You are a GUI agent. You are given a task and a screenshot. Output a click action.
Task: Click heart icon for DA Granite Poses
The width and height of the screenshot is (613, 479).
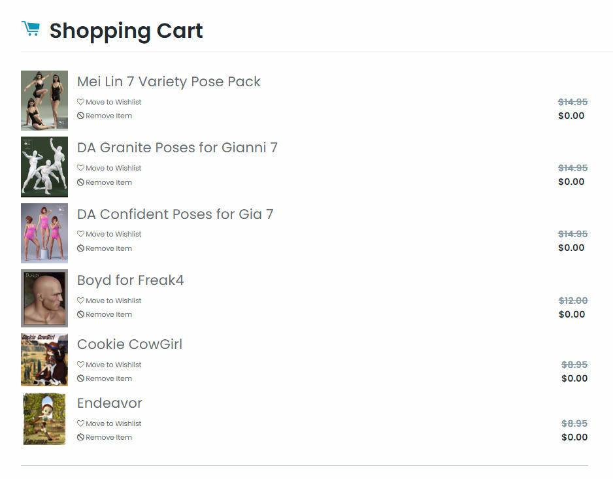pyautogui.click(x=80, y=168)
